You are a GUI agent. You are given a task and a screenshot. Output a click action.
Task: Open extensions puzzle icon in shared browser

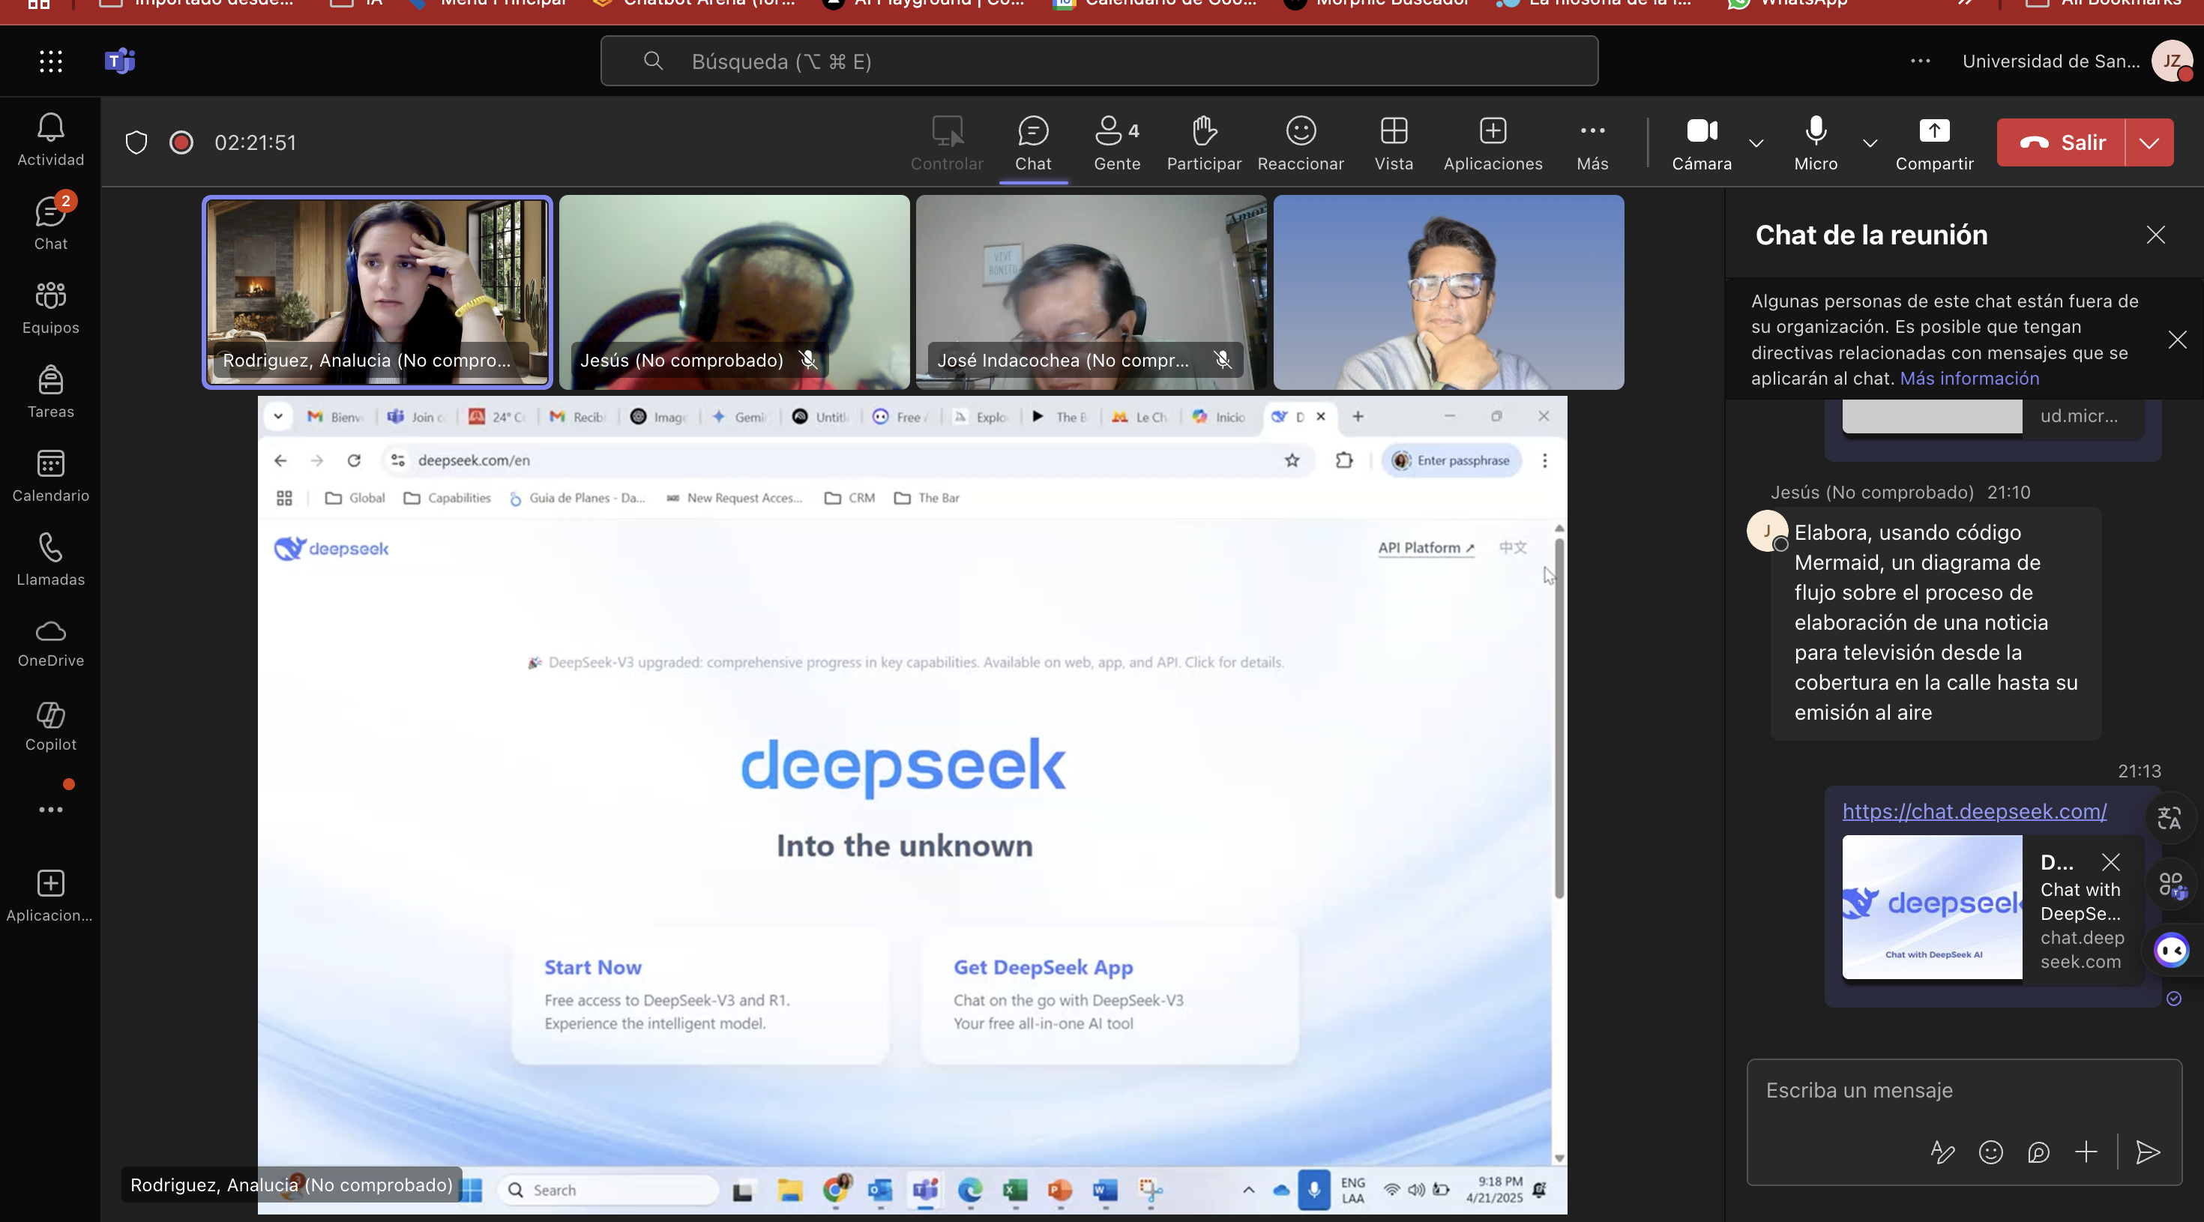click(1344, 460)
